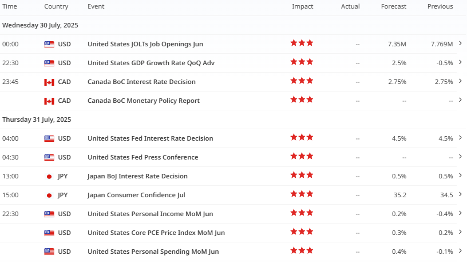Expand the Japan Consumer Confidence Jul chevron
Screen dimensions: 467x267
[x=461, y=194]
